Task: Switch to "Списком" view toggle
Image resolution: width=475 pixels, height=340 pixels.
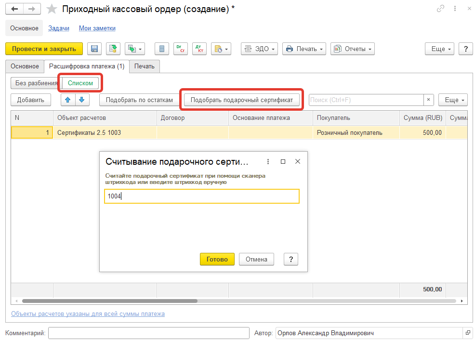Action: tap(80, 83)
